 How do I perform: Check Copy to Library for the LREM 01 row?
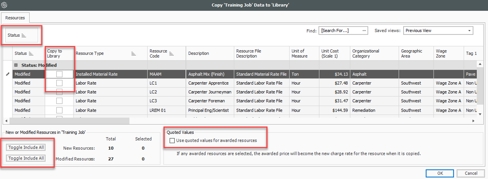tap(60, 110)
